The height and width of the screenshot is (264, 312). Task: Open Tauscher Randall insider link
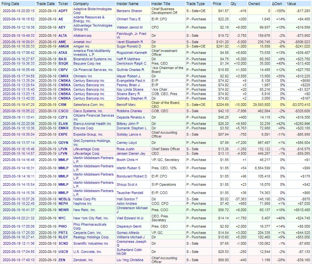[x=130, y=193]
